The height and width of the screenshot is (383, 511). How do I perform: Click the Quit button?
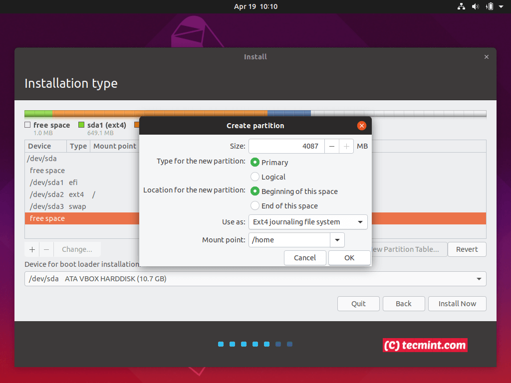click(358, 304)
